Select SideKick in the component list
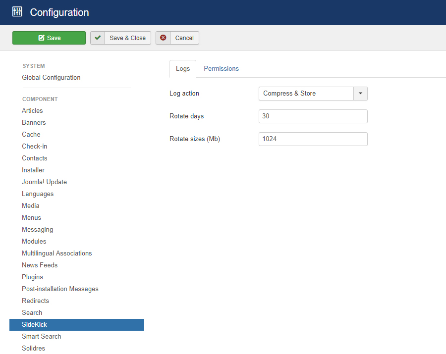The image size is (446, 354). (x=35, y=324)
